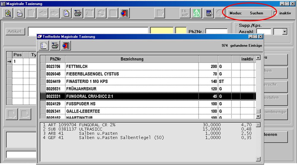Image resolution: width=297 pixels, height=165 pixels.
Task: Click the Eti. scP toolbar button
Action: (x=185, y=13)
